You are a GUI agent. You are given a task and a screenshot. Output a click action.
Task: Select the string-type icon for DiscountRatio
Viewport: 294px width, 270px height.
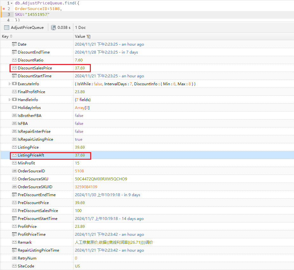14,60
